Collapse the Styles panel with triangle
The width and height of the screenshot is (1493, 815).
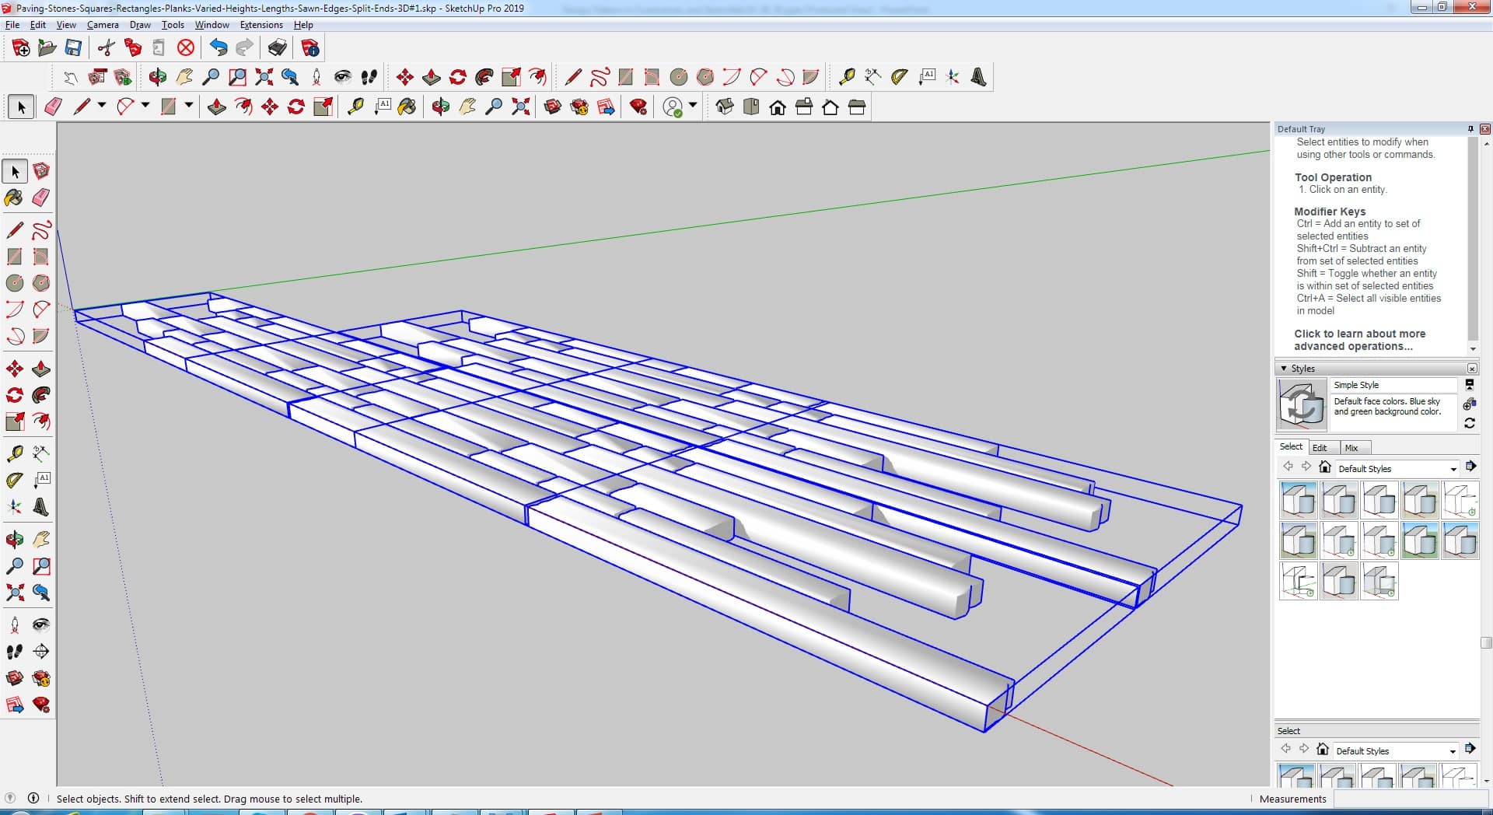tap(1283, 369)
